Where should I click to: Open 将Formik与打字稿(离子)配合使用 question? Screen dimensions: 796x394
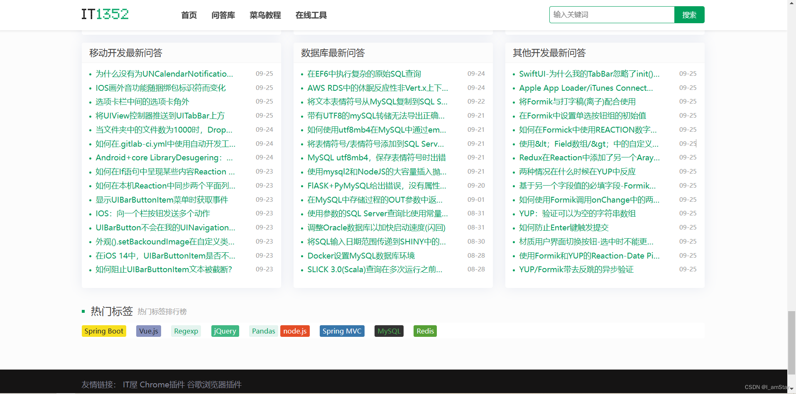578,102
